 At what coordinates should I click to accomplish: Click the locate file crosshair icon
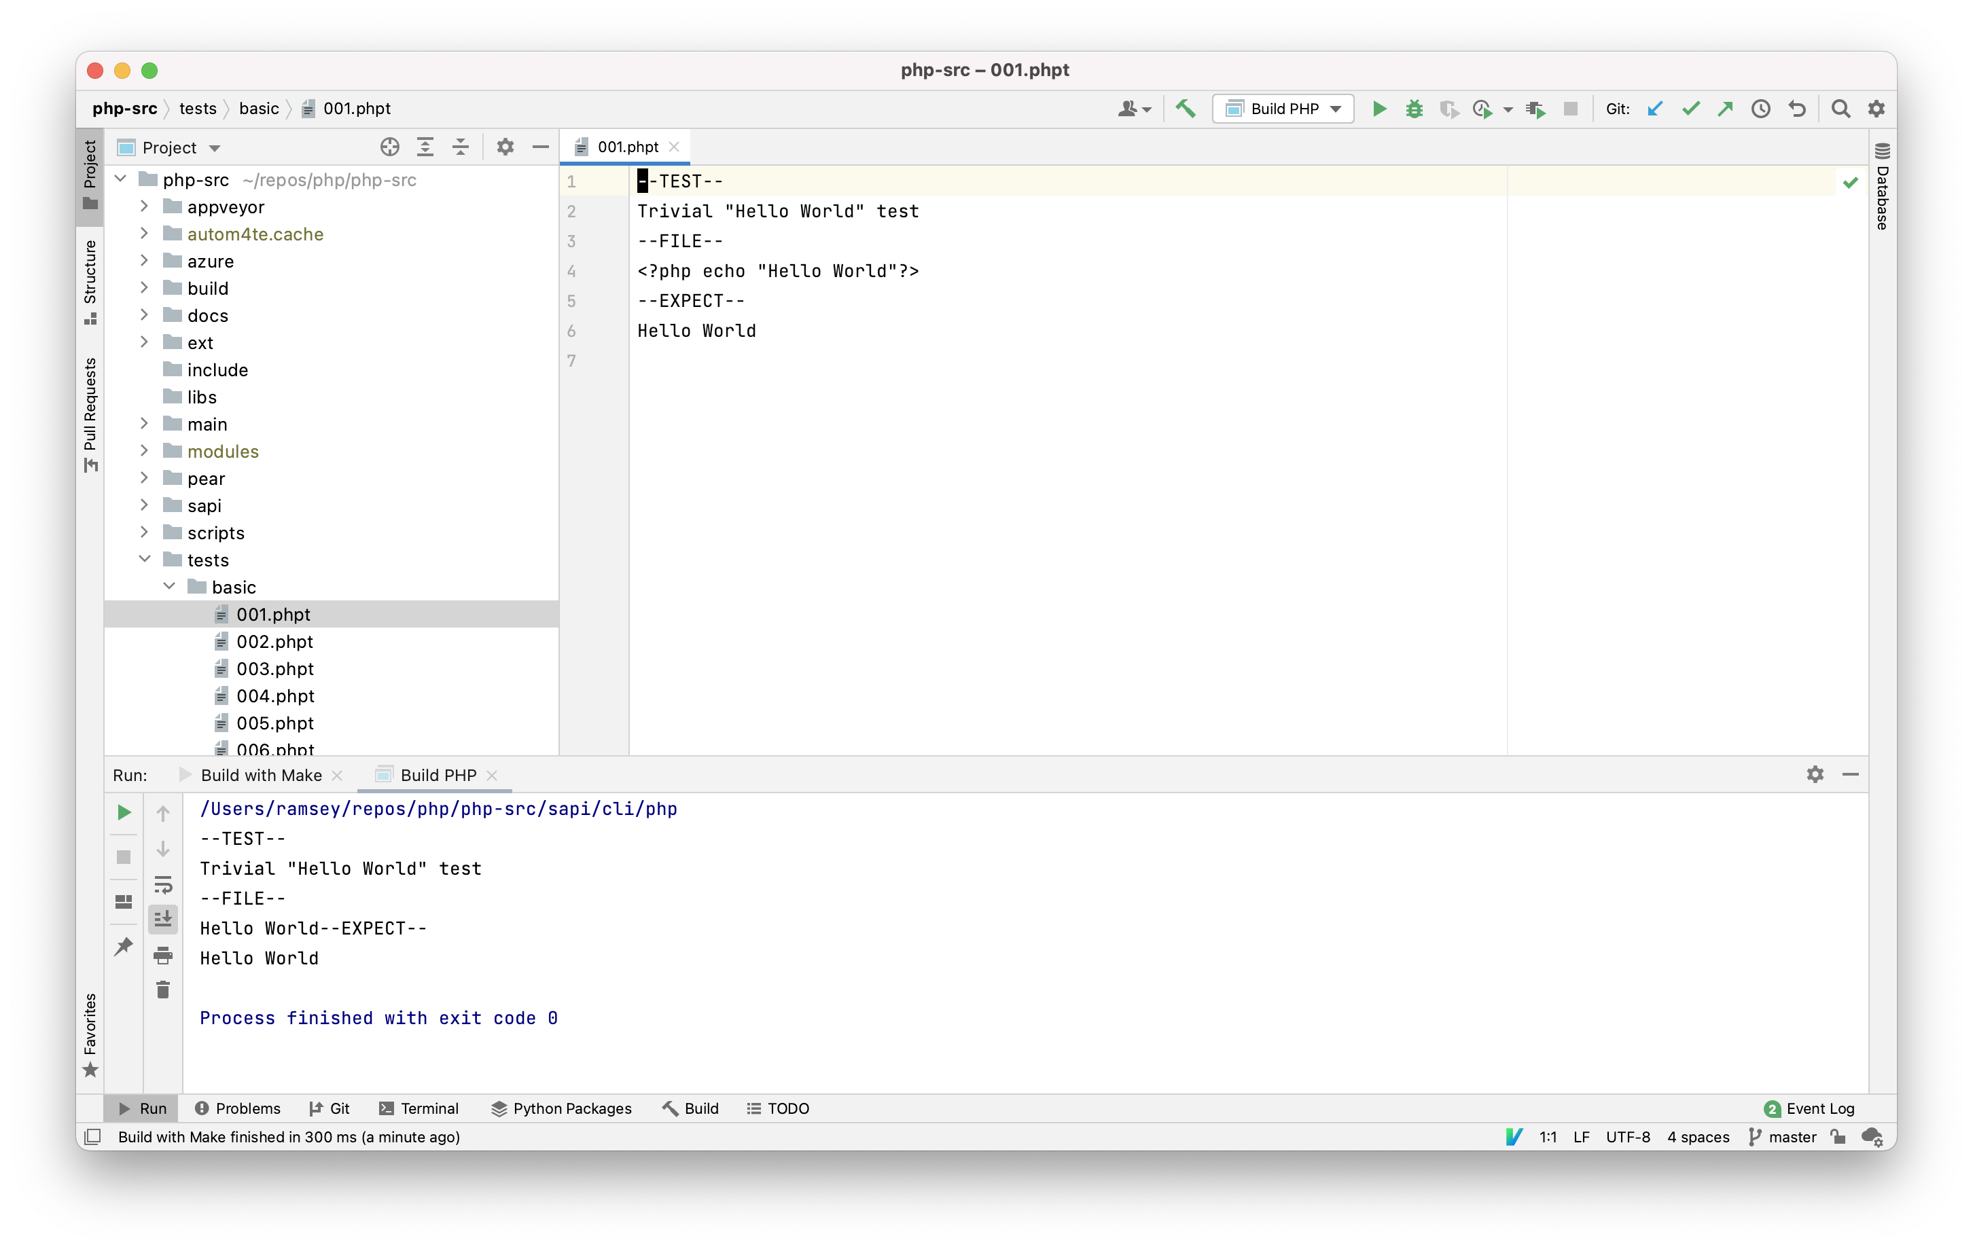[x=390, y=147]
